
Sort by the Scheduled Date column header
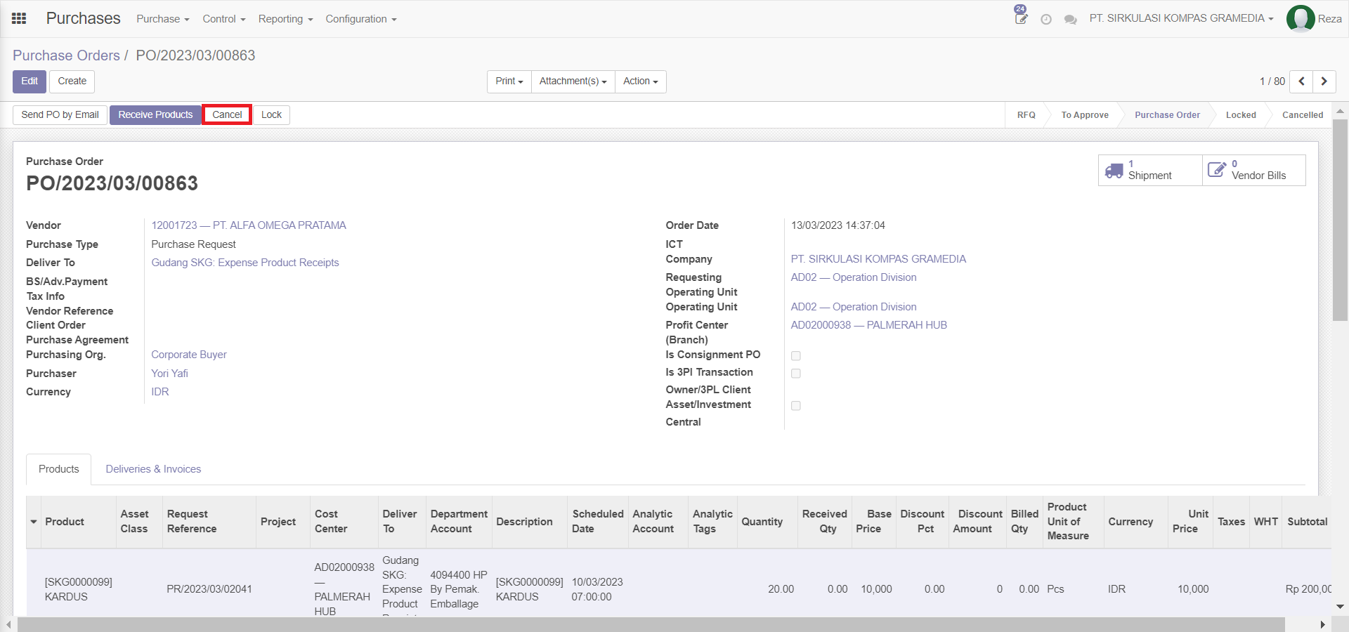tap(598, 522)
